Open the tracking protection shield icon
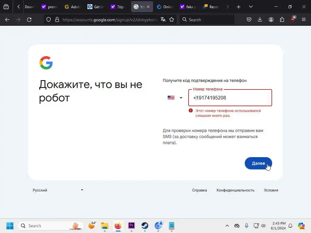Image resolution: width=311 pixels, height=233 pixels. click(49, 20)
